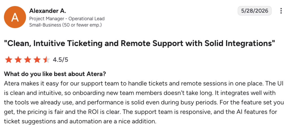289x127 pixels.
Task: Click the Small-Business company size label
Action: click(x=65, y=25)
